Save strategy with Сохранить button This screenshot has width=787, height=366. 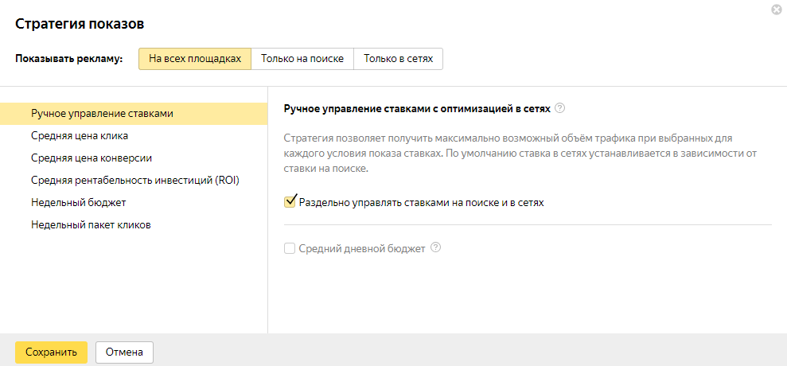51,352
